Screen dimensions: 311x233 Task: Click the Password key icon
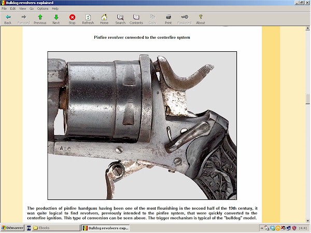(x=185, y=20)
